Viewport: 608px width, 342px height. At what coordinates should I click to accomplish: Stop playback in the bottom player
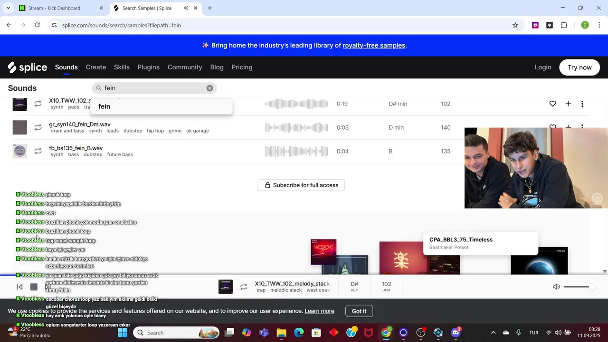[x=34, y=287]
